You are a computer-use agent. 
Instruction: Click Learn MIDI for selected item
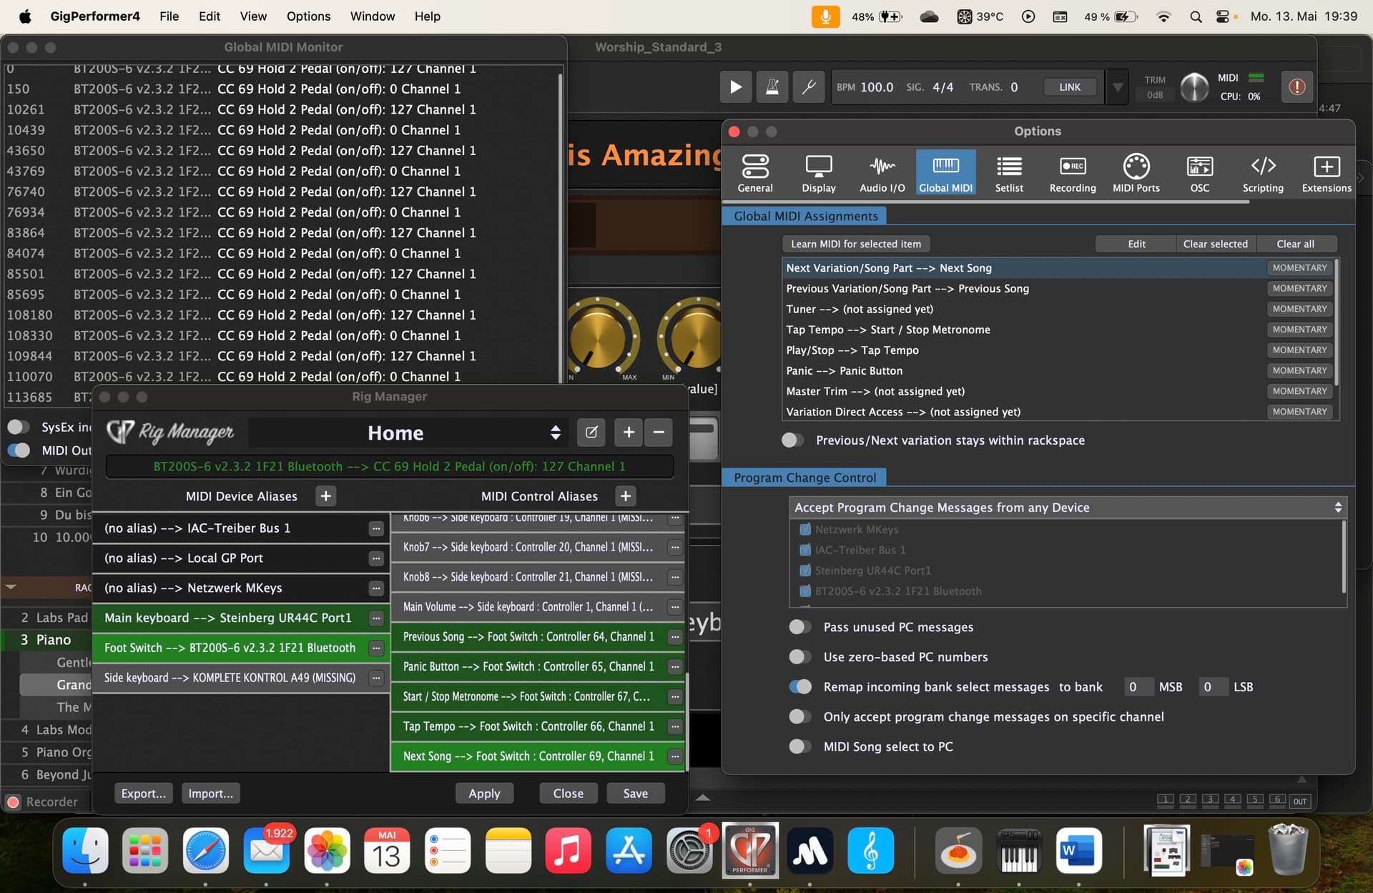(856, 244)
